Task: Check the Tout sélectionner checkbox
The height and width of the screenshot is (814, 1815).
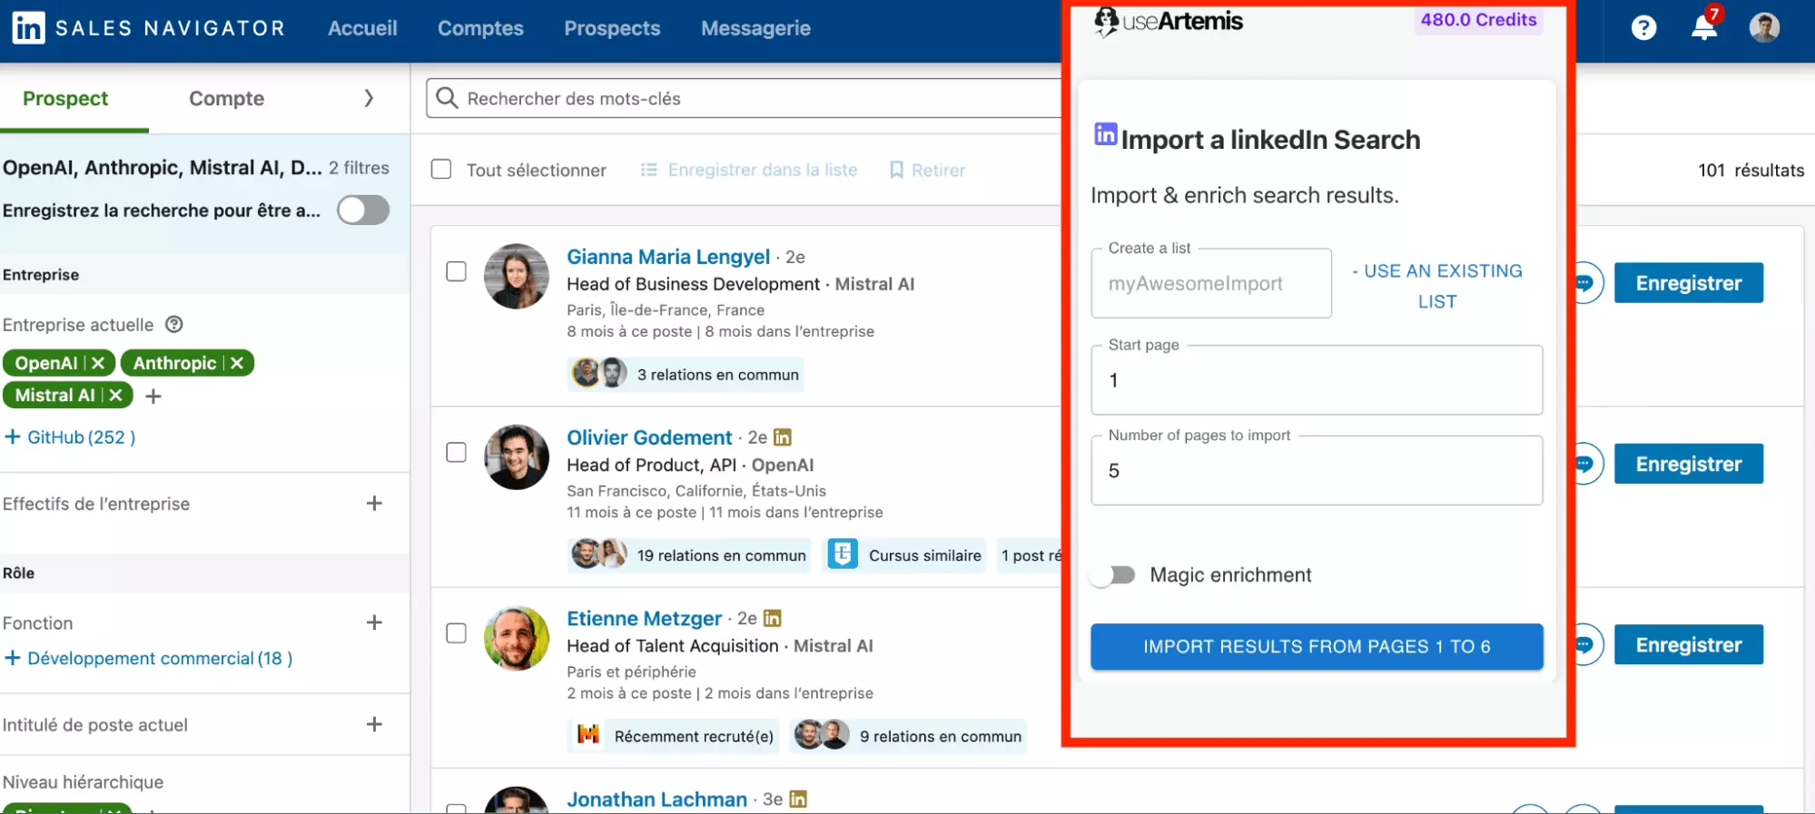Action: coord(441,170)
